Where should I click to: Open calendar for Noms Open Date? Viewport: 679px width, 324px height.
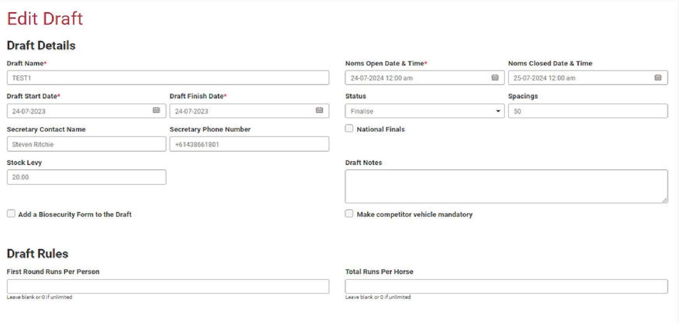[495, 77]
